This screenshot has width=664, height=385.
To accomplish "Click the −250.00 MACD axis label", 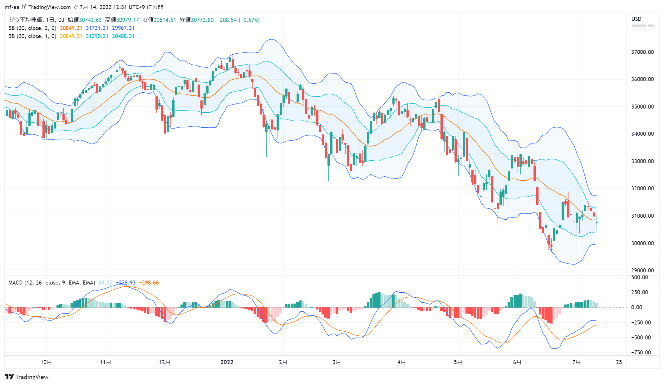I will pos(641,323).
